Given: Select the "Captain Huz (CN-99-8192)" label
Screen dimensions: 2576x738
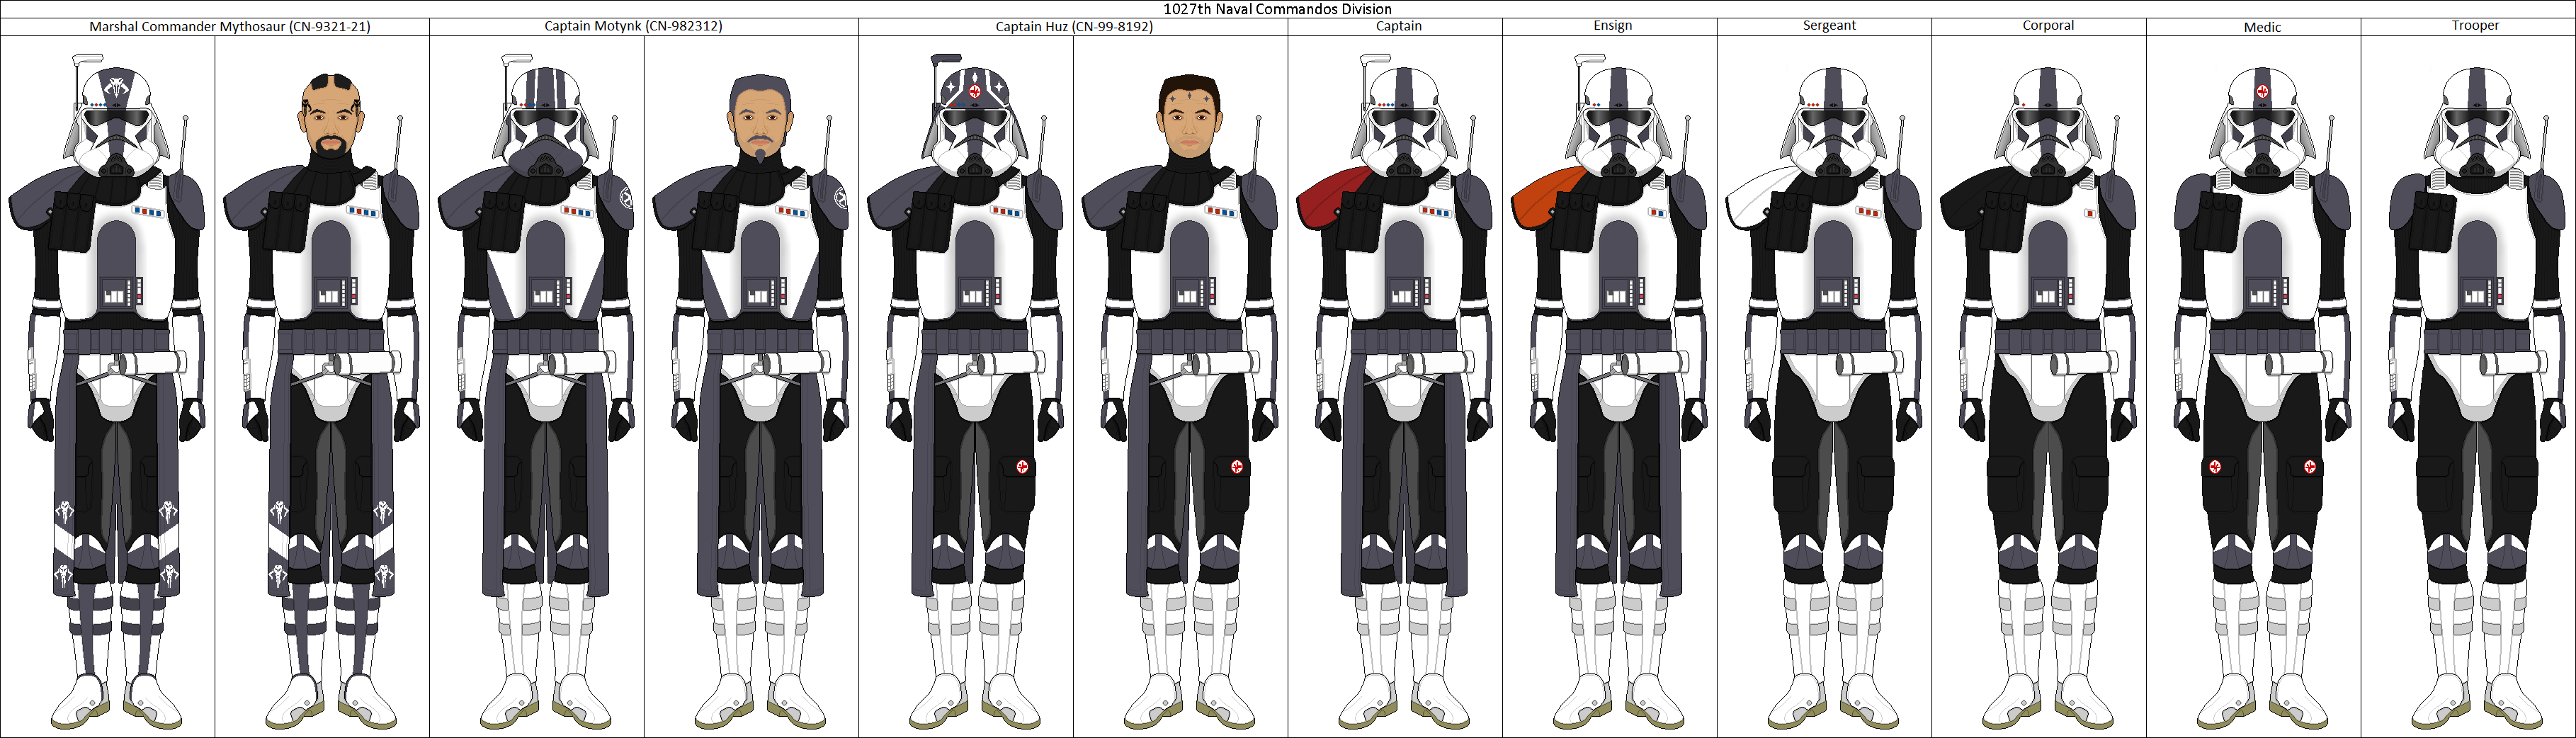Looking at the screenshot, I should pyautogui.click(x=1074, y=27).
